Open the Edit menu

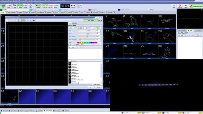4,3
